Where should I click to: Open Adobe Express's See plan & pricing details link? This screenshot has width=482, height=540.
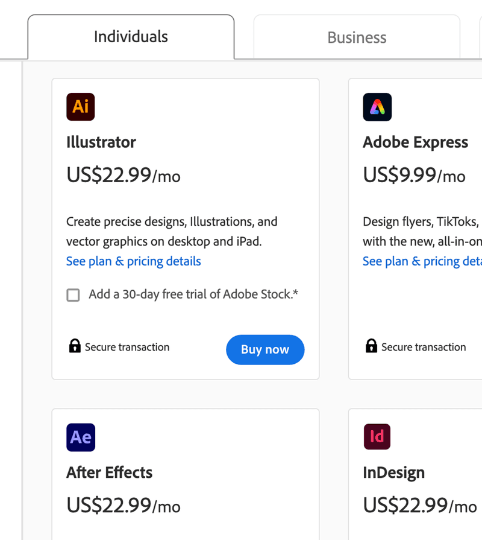point(422,261)
